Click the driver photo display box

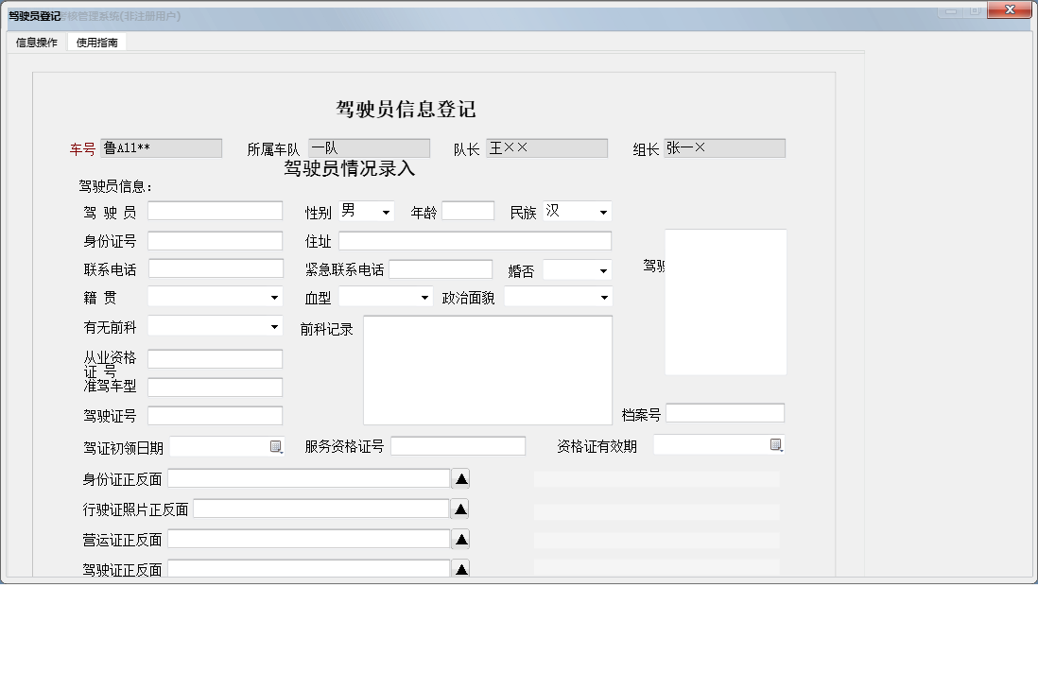click(x=726, y=301)
